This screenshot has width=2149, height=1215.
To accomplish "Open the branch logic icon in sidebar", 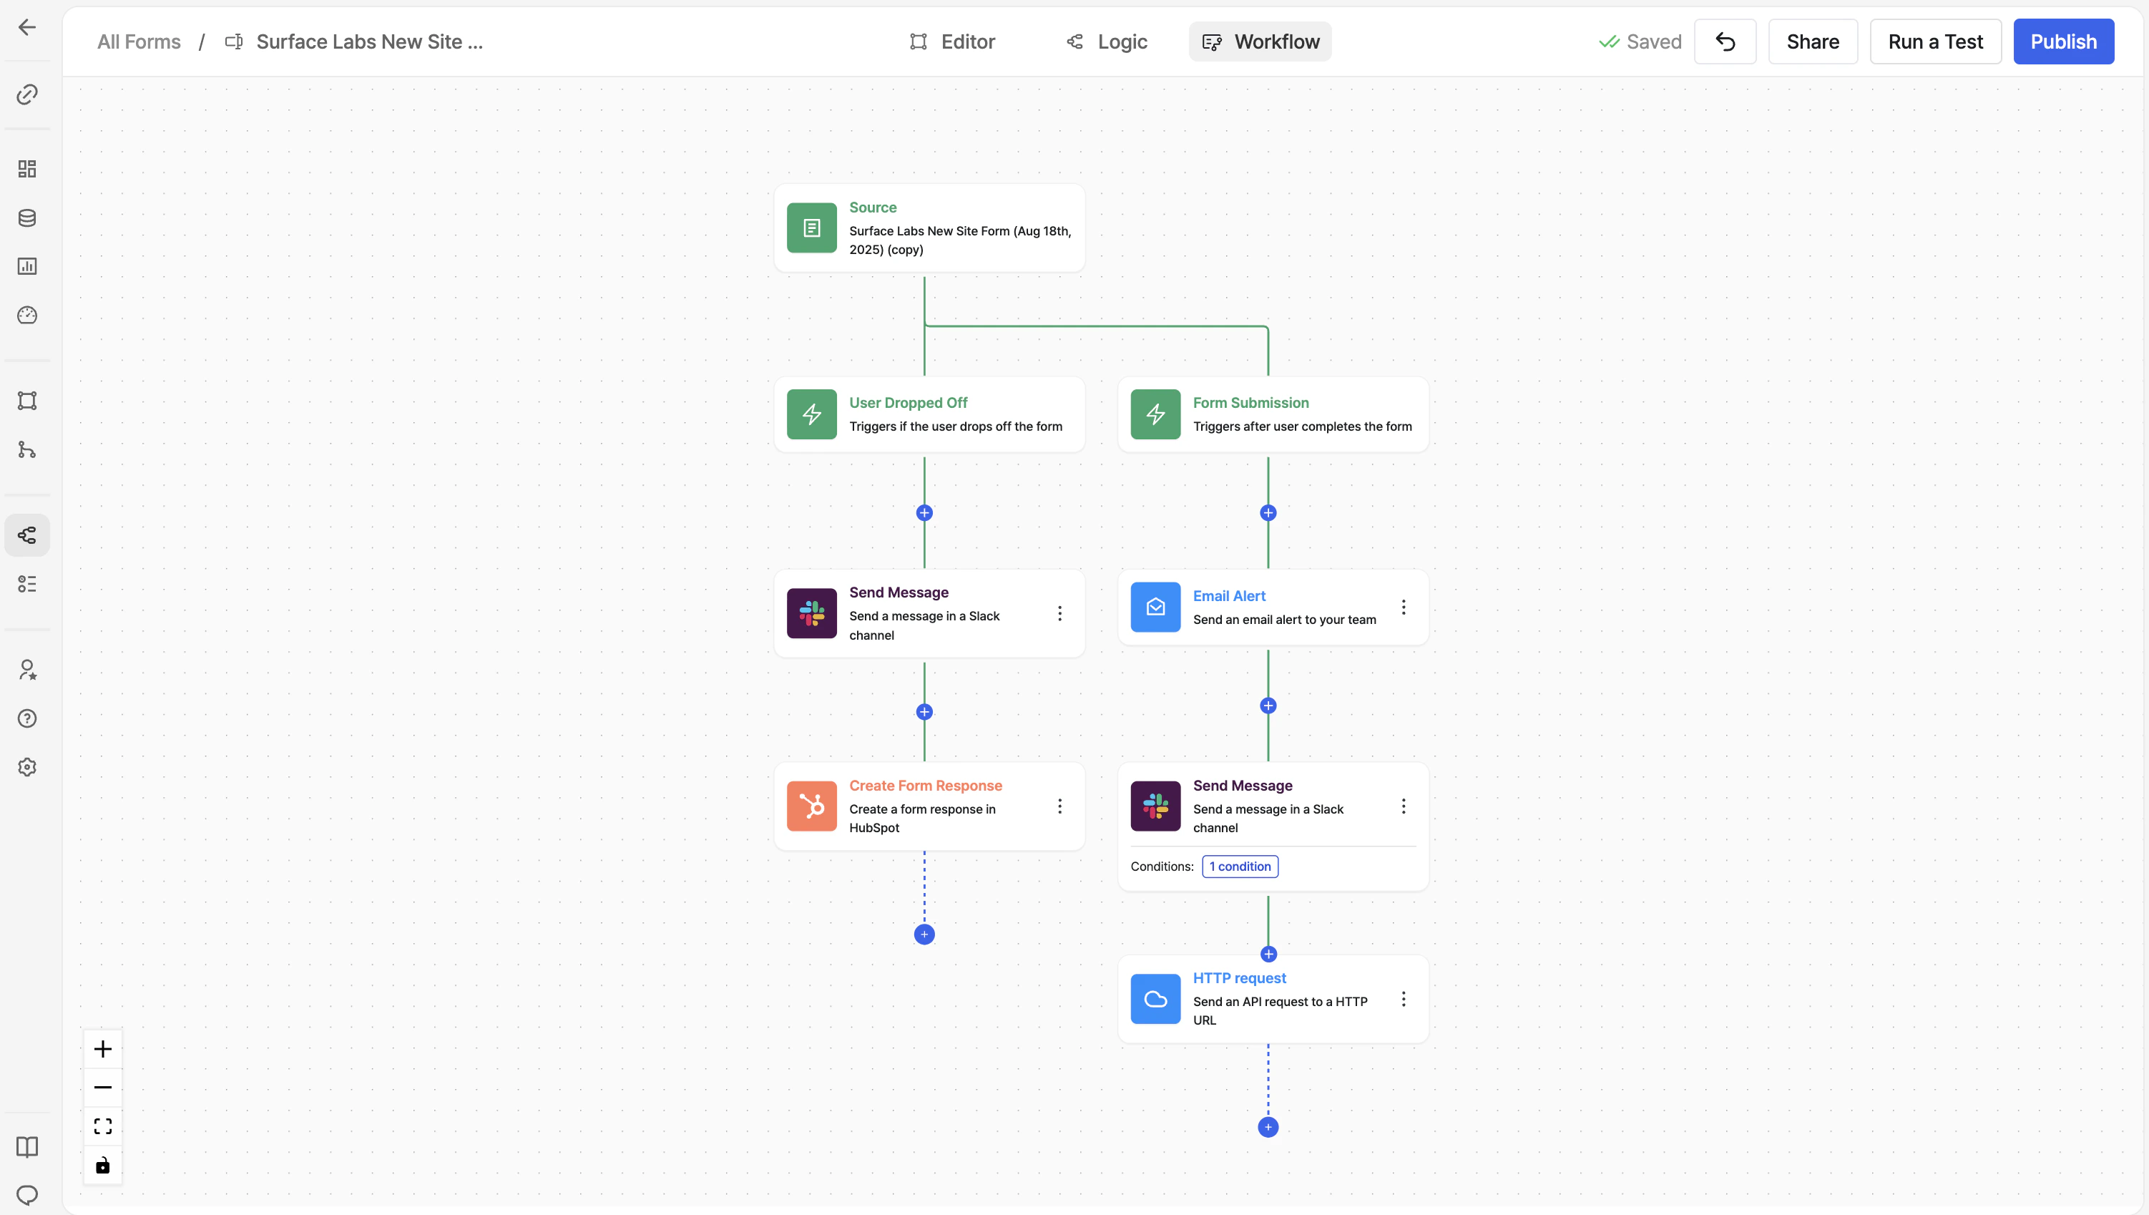I will 27,450.
